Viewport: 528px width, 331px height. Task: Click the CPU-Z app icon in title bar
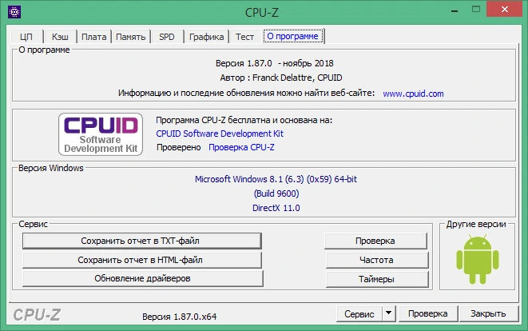[14, 12]
